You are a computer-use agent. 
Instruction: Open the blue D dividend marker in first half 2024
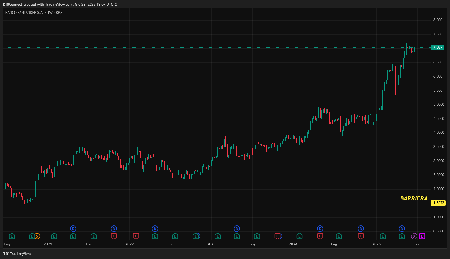[x=320, y=229]
